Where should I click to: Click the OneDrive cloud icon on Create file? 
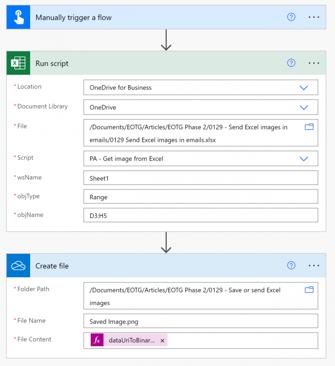point(18,266)
